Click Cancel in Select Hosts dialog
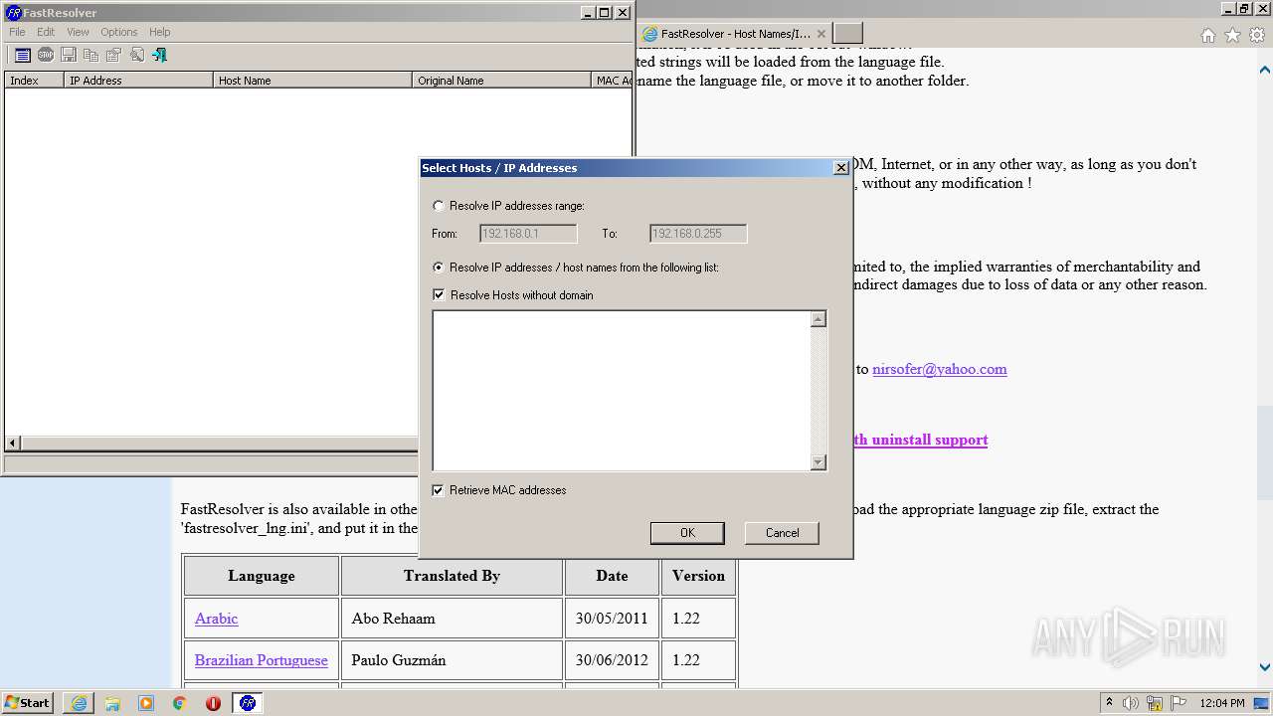This screenshot has height=716, width=1273. 782,533
